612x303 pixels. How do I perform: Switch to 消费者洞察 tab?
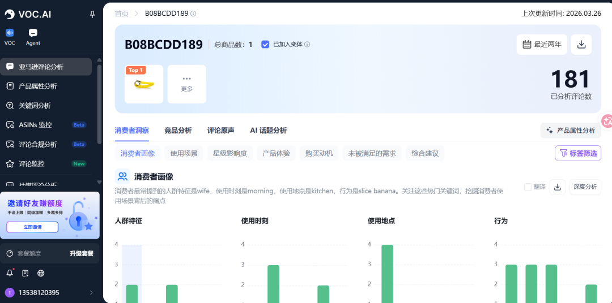pyautogui.click(x=132, y=131)
